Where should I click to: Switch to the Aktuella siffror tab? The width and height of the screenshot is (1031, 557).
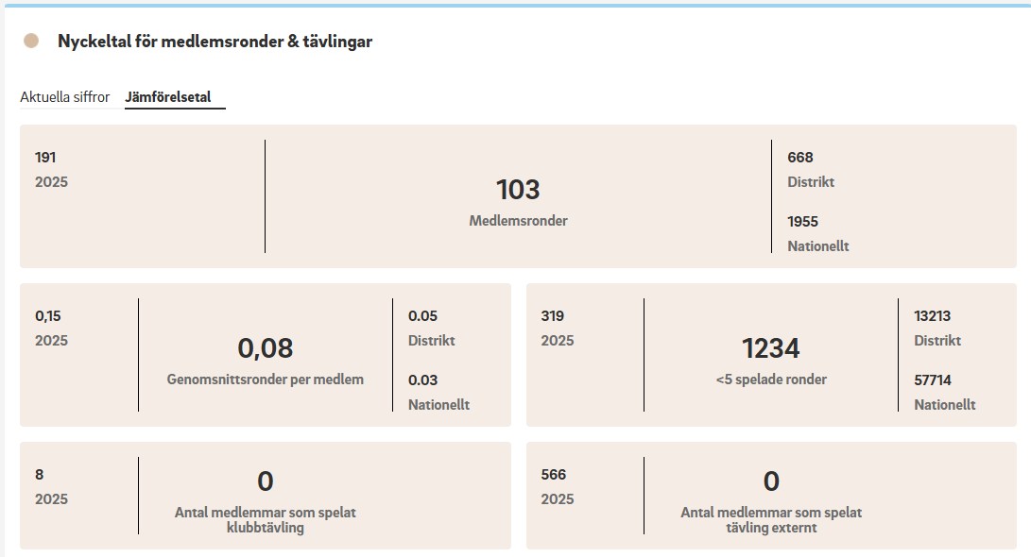pyautogui.click(x=65, y=97)
